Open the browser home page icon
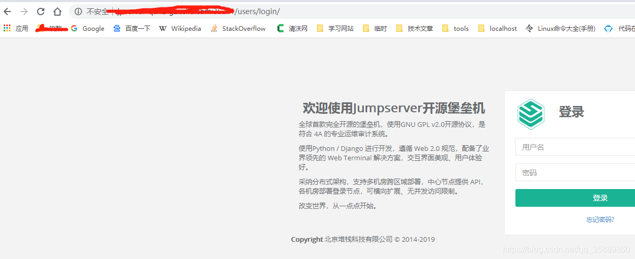 tap(57, 11)
